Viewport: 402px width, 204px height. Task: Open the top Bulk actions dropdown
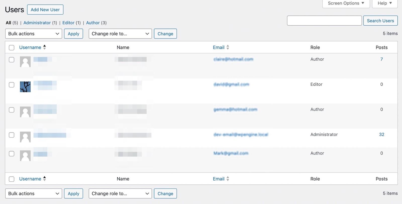(34, 34)
